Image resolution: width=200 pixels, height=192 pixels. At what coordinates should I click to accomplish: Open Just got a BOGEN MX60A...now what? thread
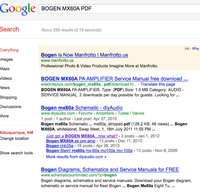82,136
